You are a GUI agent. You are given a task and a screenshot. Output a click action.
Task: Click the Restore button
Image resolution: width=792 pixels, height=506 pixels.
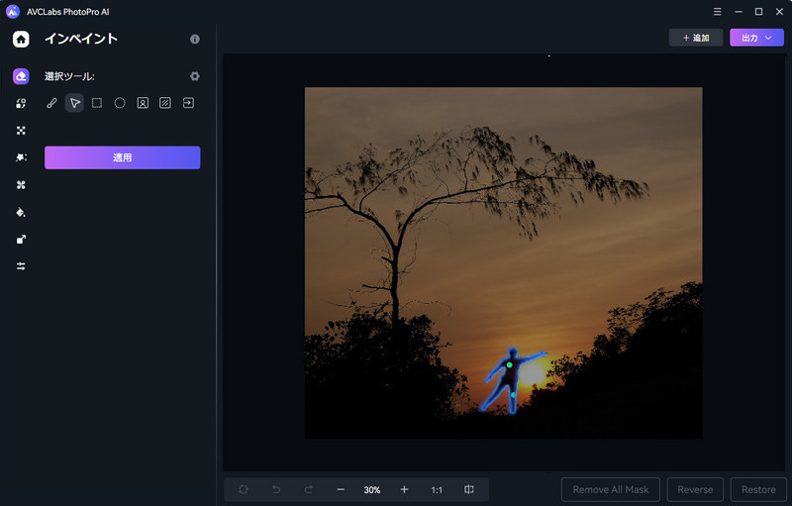758,489
